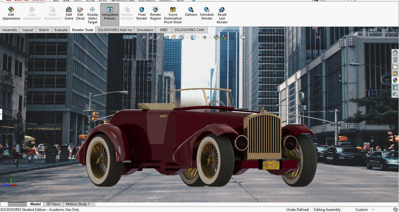Click View Orientation cube icon
Screen dimensions: 399x212
(181, 38)
